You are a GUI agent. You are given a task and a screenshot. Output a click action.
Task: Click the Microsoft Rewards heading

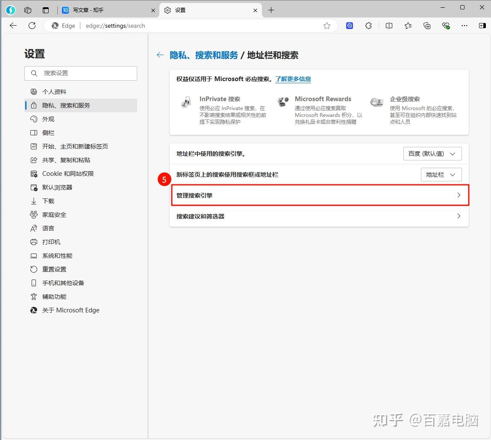tap(323, 99)
